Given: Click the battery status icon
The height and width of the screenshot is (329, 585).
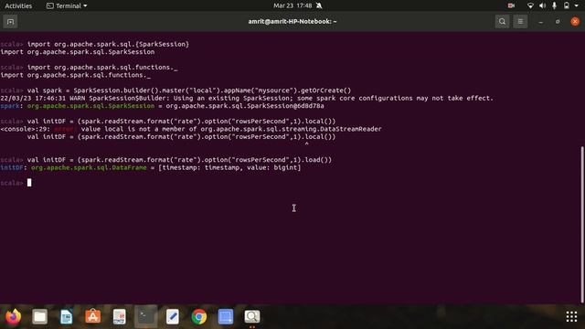Looking at the screenshot, I should 567,5.
